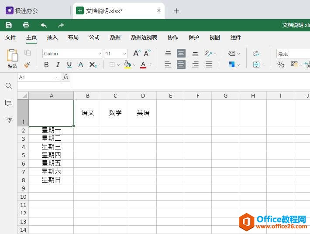Toggle underline formatting
Viewport: 310px width, 234px height.
click(x=69, y=65)
